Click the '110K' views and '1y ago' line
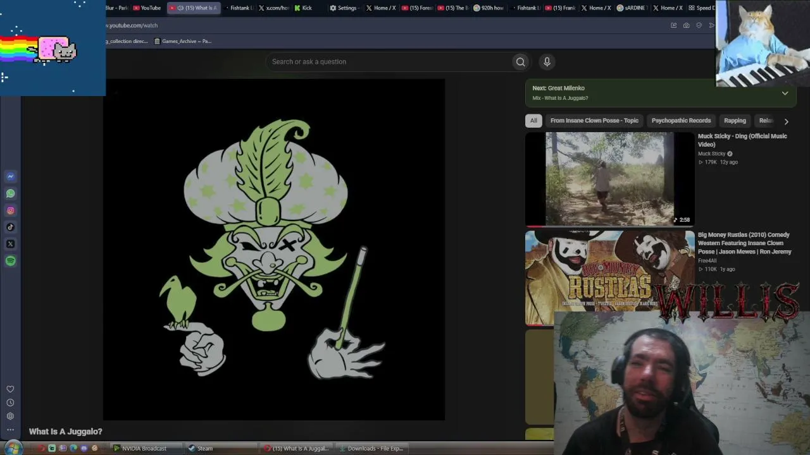Image resolution: width=810 pixels, height=455 pixels. coord(717,269)
